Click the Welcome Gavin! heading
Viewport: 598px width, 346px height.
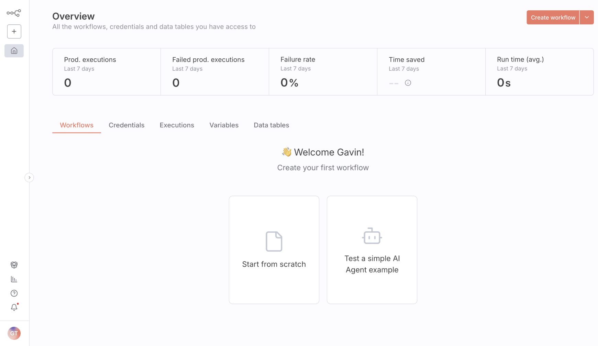(323, 152)
